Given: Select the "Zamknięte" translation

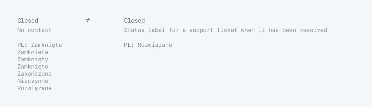Looking at the screenshot, I should [46, 45].
